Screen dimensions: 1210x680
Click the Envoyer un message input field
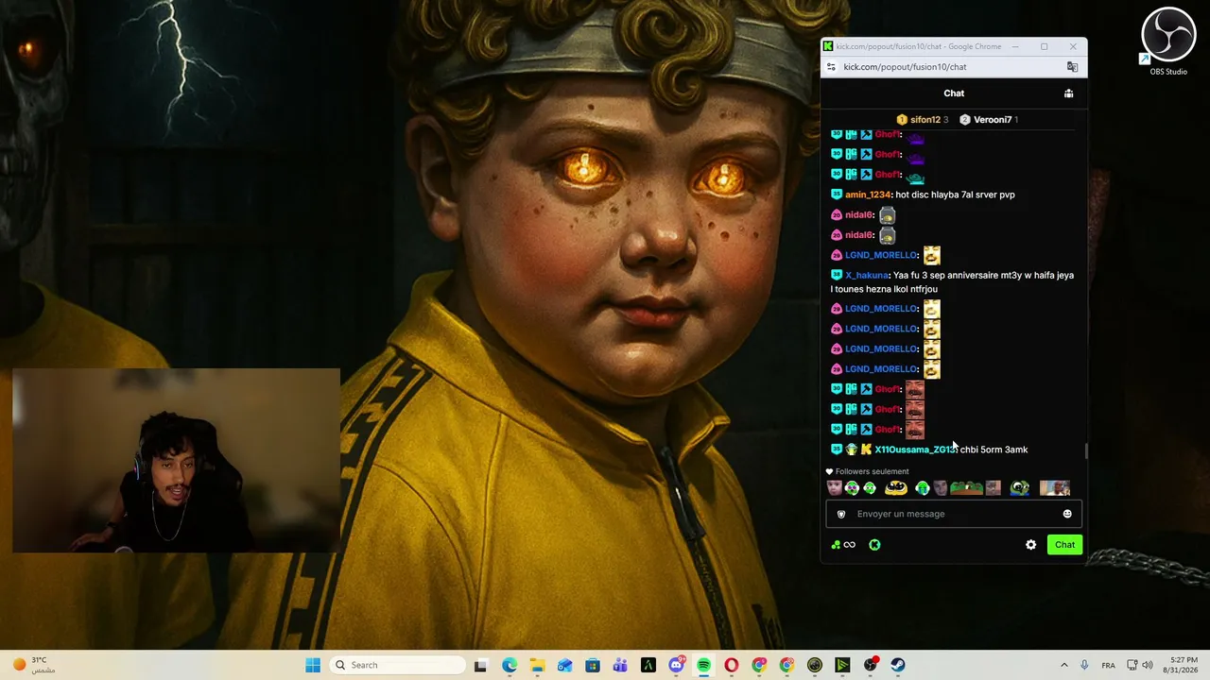tap(953, 514)
